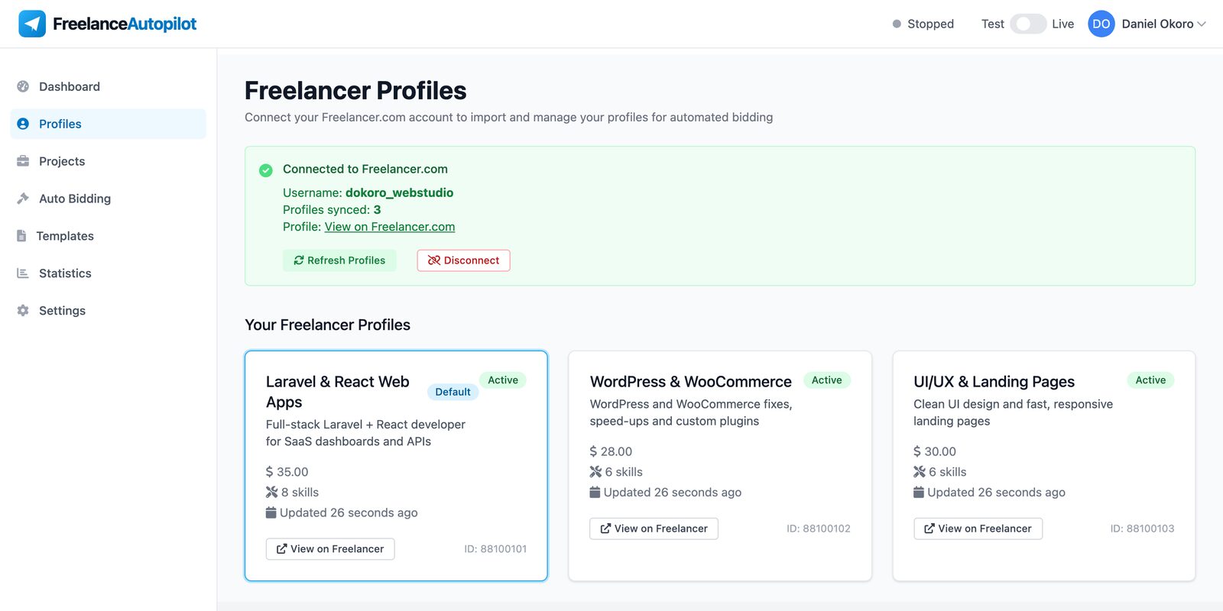Toggle the Test/Live mode switch
1223x611 pixels.
click(x=1028, y=24)
